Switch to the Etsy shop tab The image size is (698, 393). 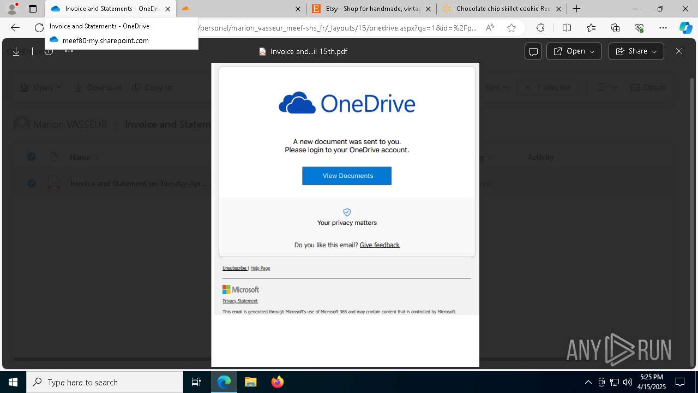coord(371,9)
